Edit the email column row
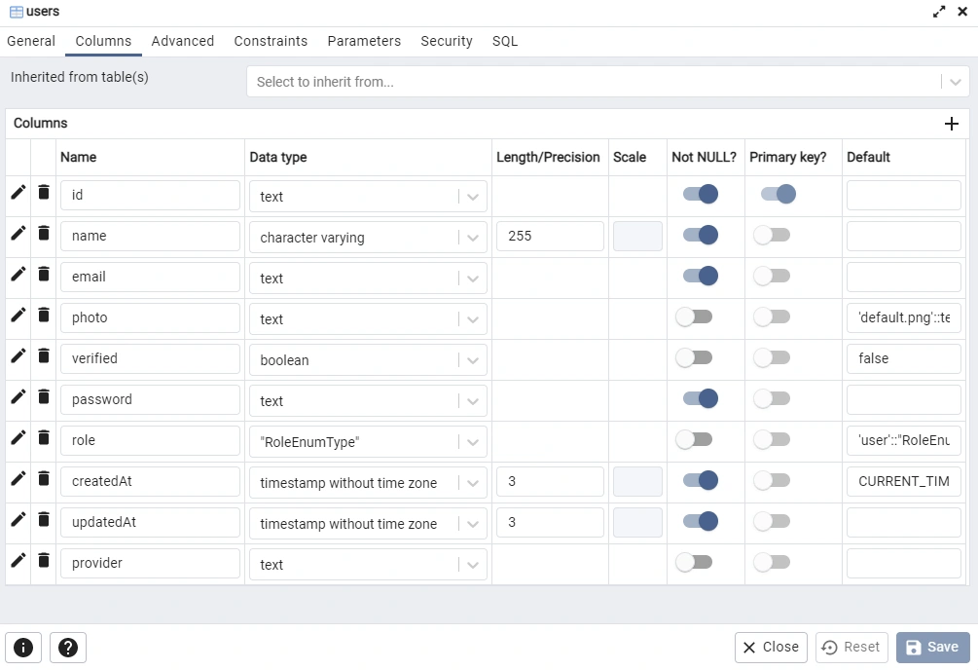Image resolution: width=978 pixels, height=670 pixels. [18, 274]
